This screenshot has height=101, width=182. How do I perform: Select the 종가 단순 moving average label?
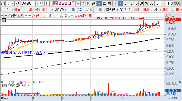(35, 15)
